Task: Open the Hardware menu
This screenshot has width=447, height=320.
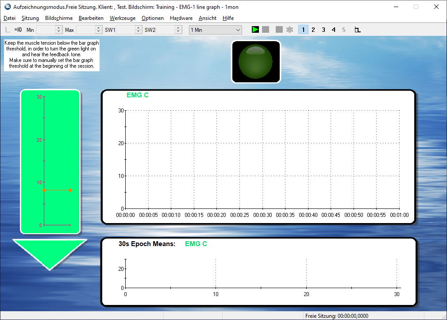Action: tap(181, 18)
